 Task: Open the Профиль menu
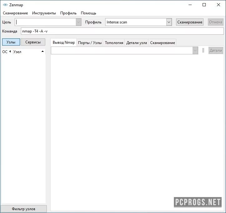point(68,13)
